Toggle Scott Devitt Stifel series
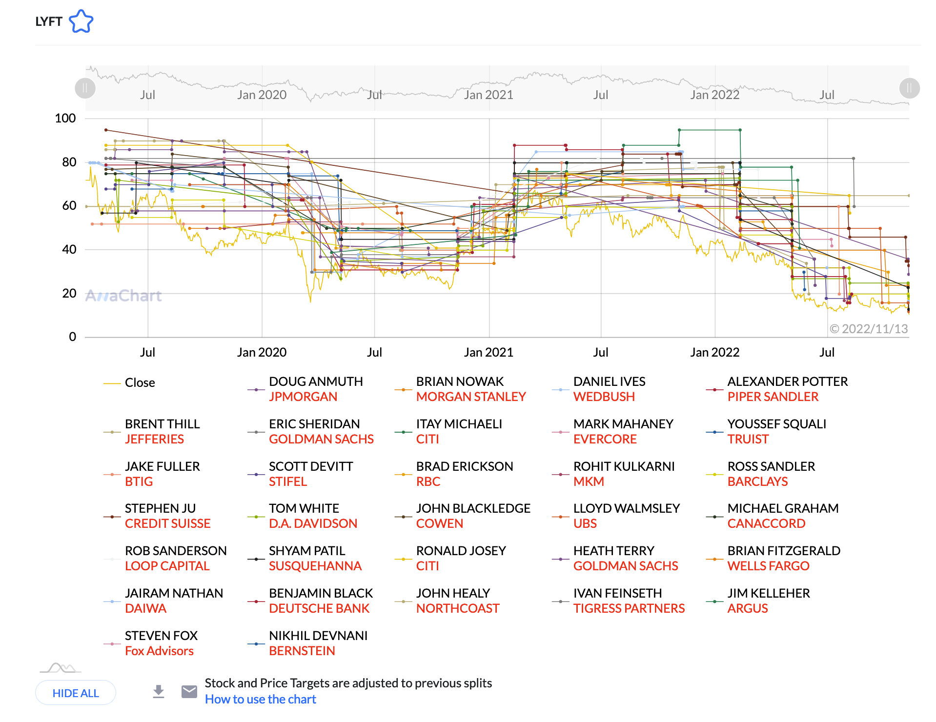The width and height of the screenshot is (936, 722). (301, 474)
